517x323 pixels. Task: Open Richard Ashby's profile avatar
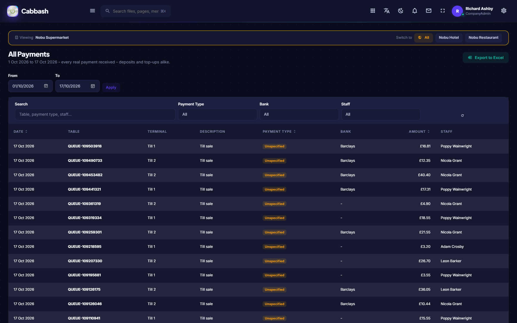point(457,11)
